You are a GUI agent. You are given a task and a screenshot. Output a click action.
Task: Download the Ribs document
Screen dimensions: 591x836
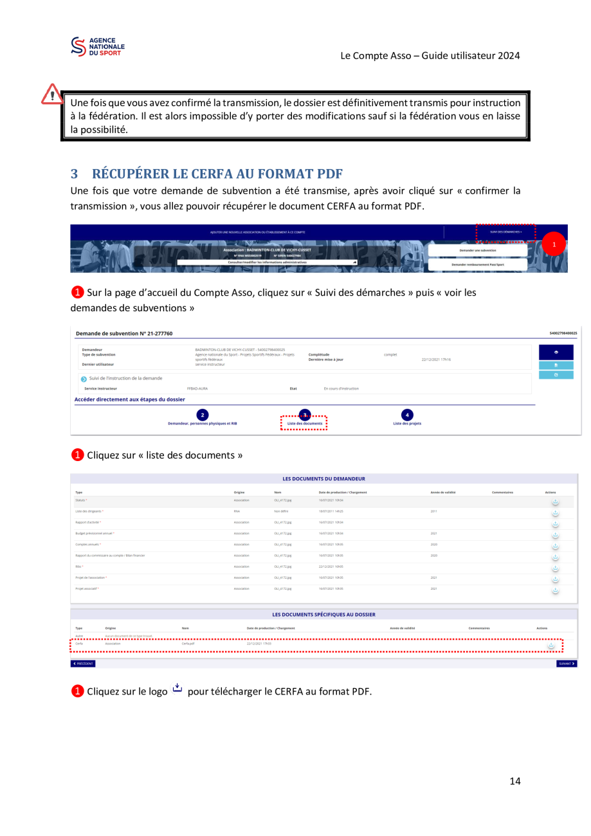pos(556,568)
